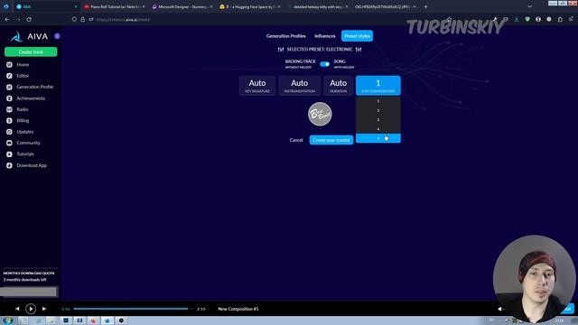Collapse the number of compositions dropdown
The width and height of the screenshot is (578, 325).
coord(378,86)
